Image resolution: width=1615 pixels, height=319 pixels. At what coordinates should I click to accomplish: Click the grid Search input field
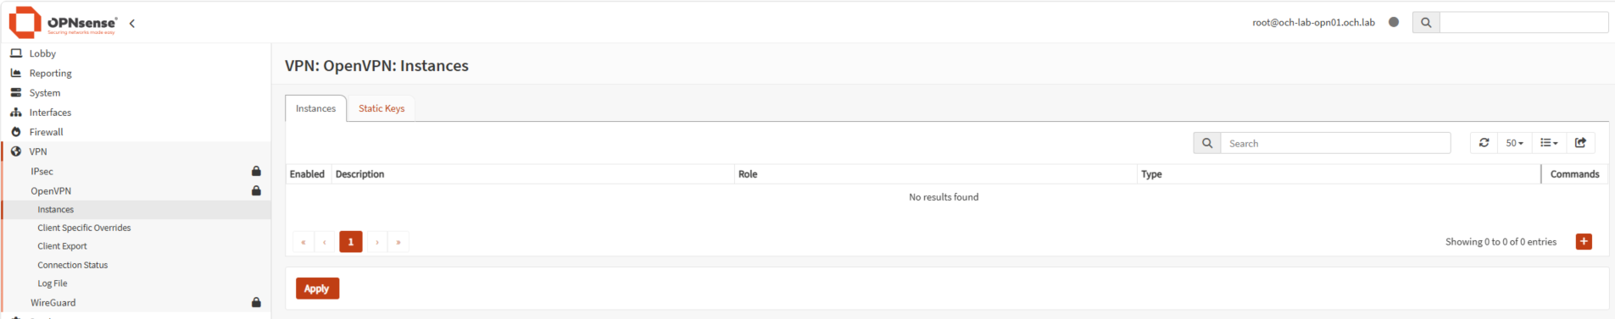[1335, 143]
